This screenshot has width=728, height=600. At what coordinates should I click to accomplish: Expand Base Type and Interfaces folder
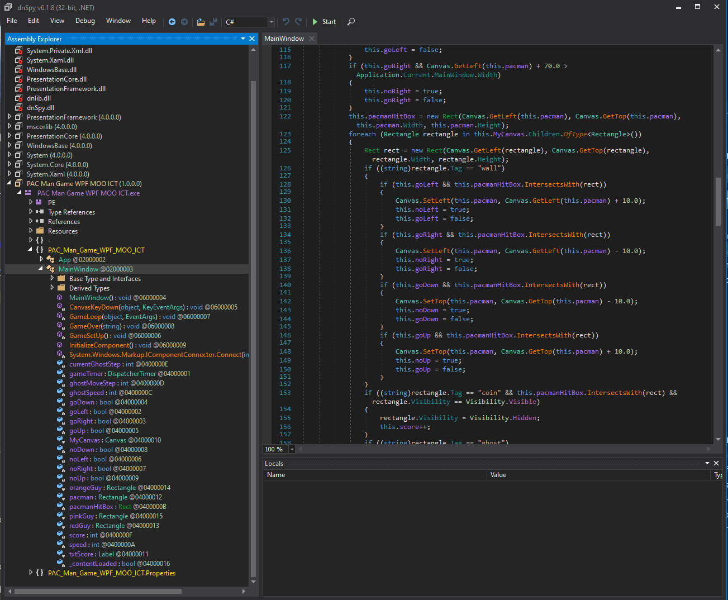(52, 278)
